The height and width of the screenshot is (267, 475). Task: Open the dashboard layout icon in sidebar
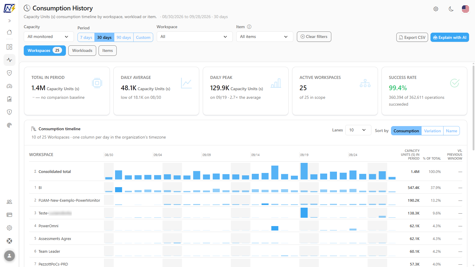coord(9,47)
